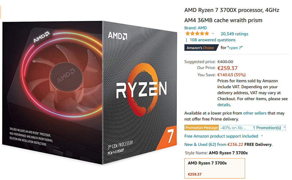Click the five-star rating icons
Viewport: 292px width, 180px height.
(197, 34)
